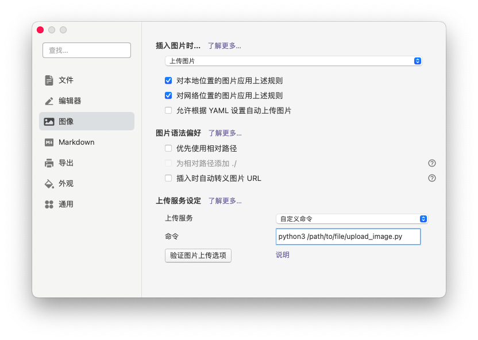
Task: Open the 说明 link below command field
Action: click(x=283, y=254)
